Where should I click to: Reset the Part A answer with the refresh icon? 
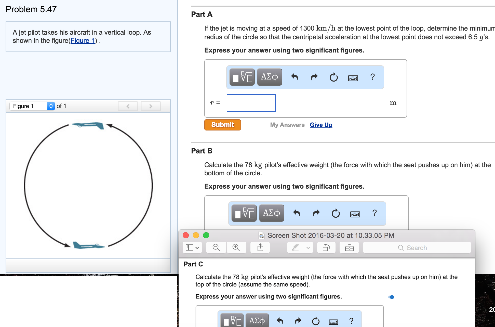(x=334, y=77)
